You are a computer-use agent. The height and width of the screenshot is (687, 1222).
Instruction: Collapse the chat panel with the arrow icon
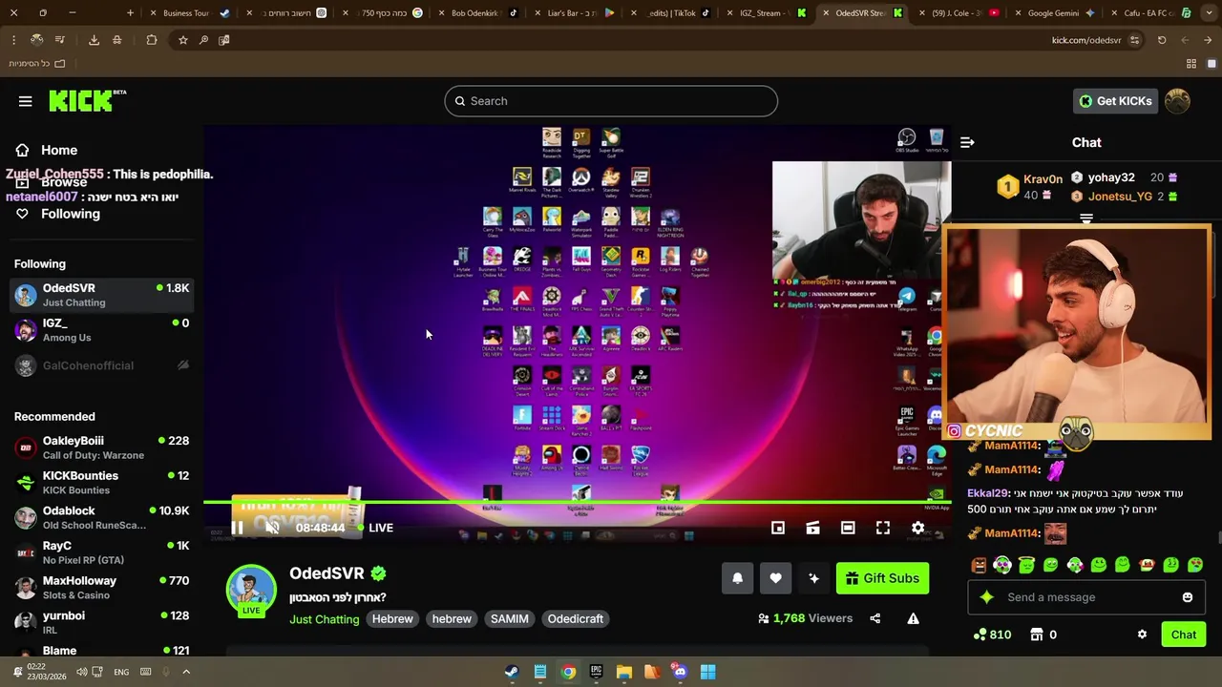967,142
